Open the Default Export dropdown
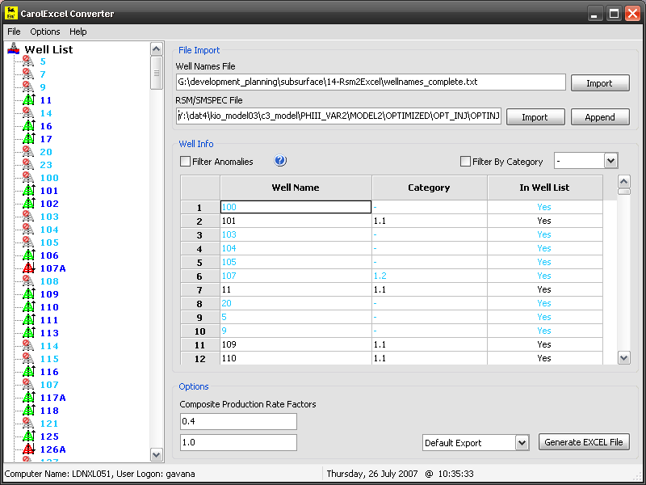646x485 pixels. click(522, 443)
